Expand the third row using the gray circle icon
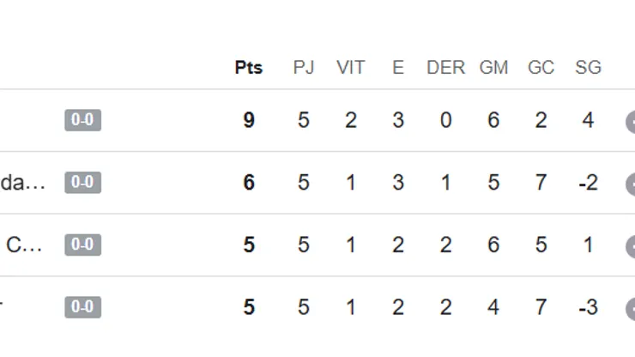This screenshot has height=357, width=635. [631, 246]
